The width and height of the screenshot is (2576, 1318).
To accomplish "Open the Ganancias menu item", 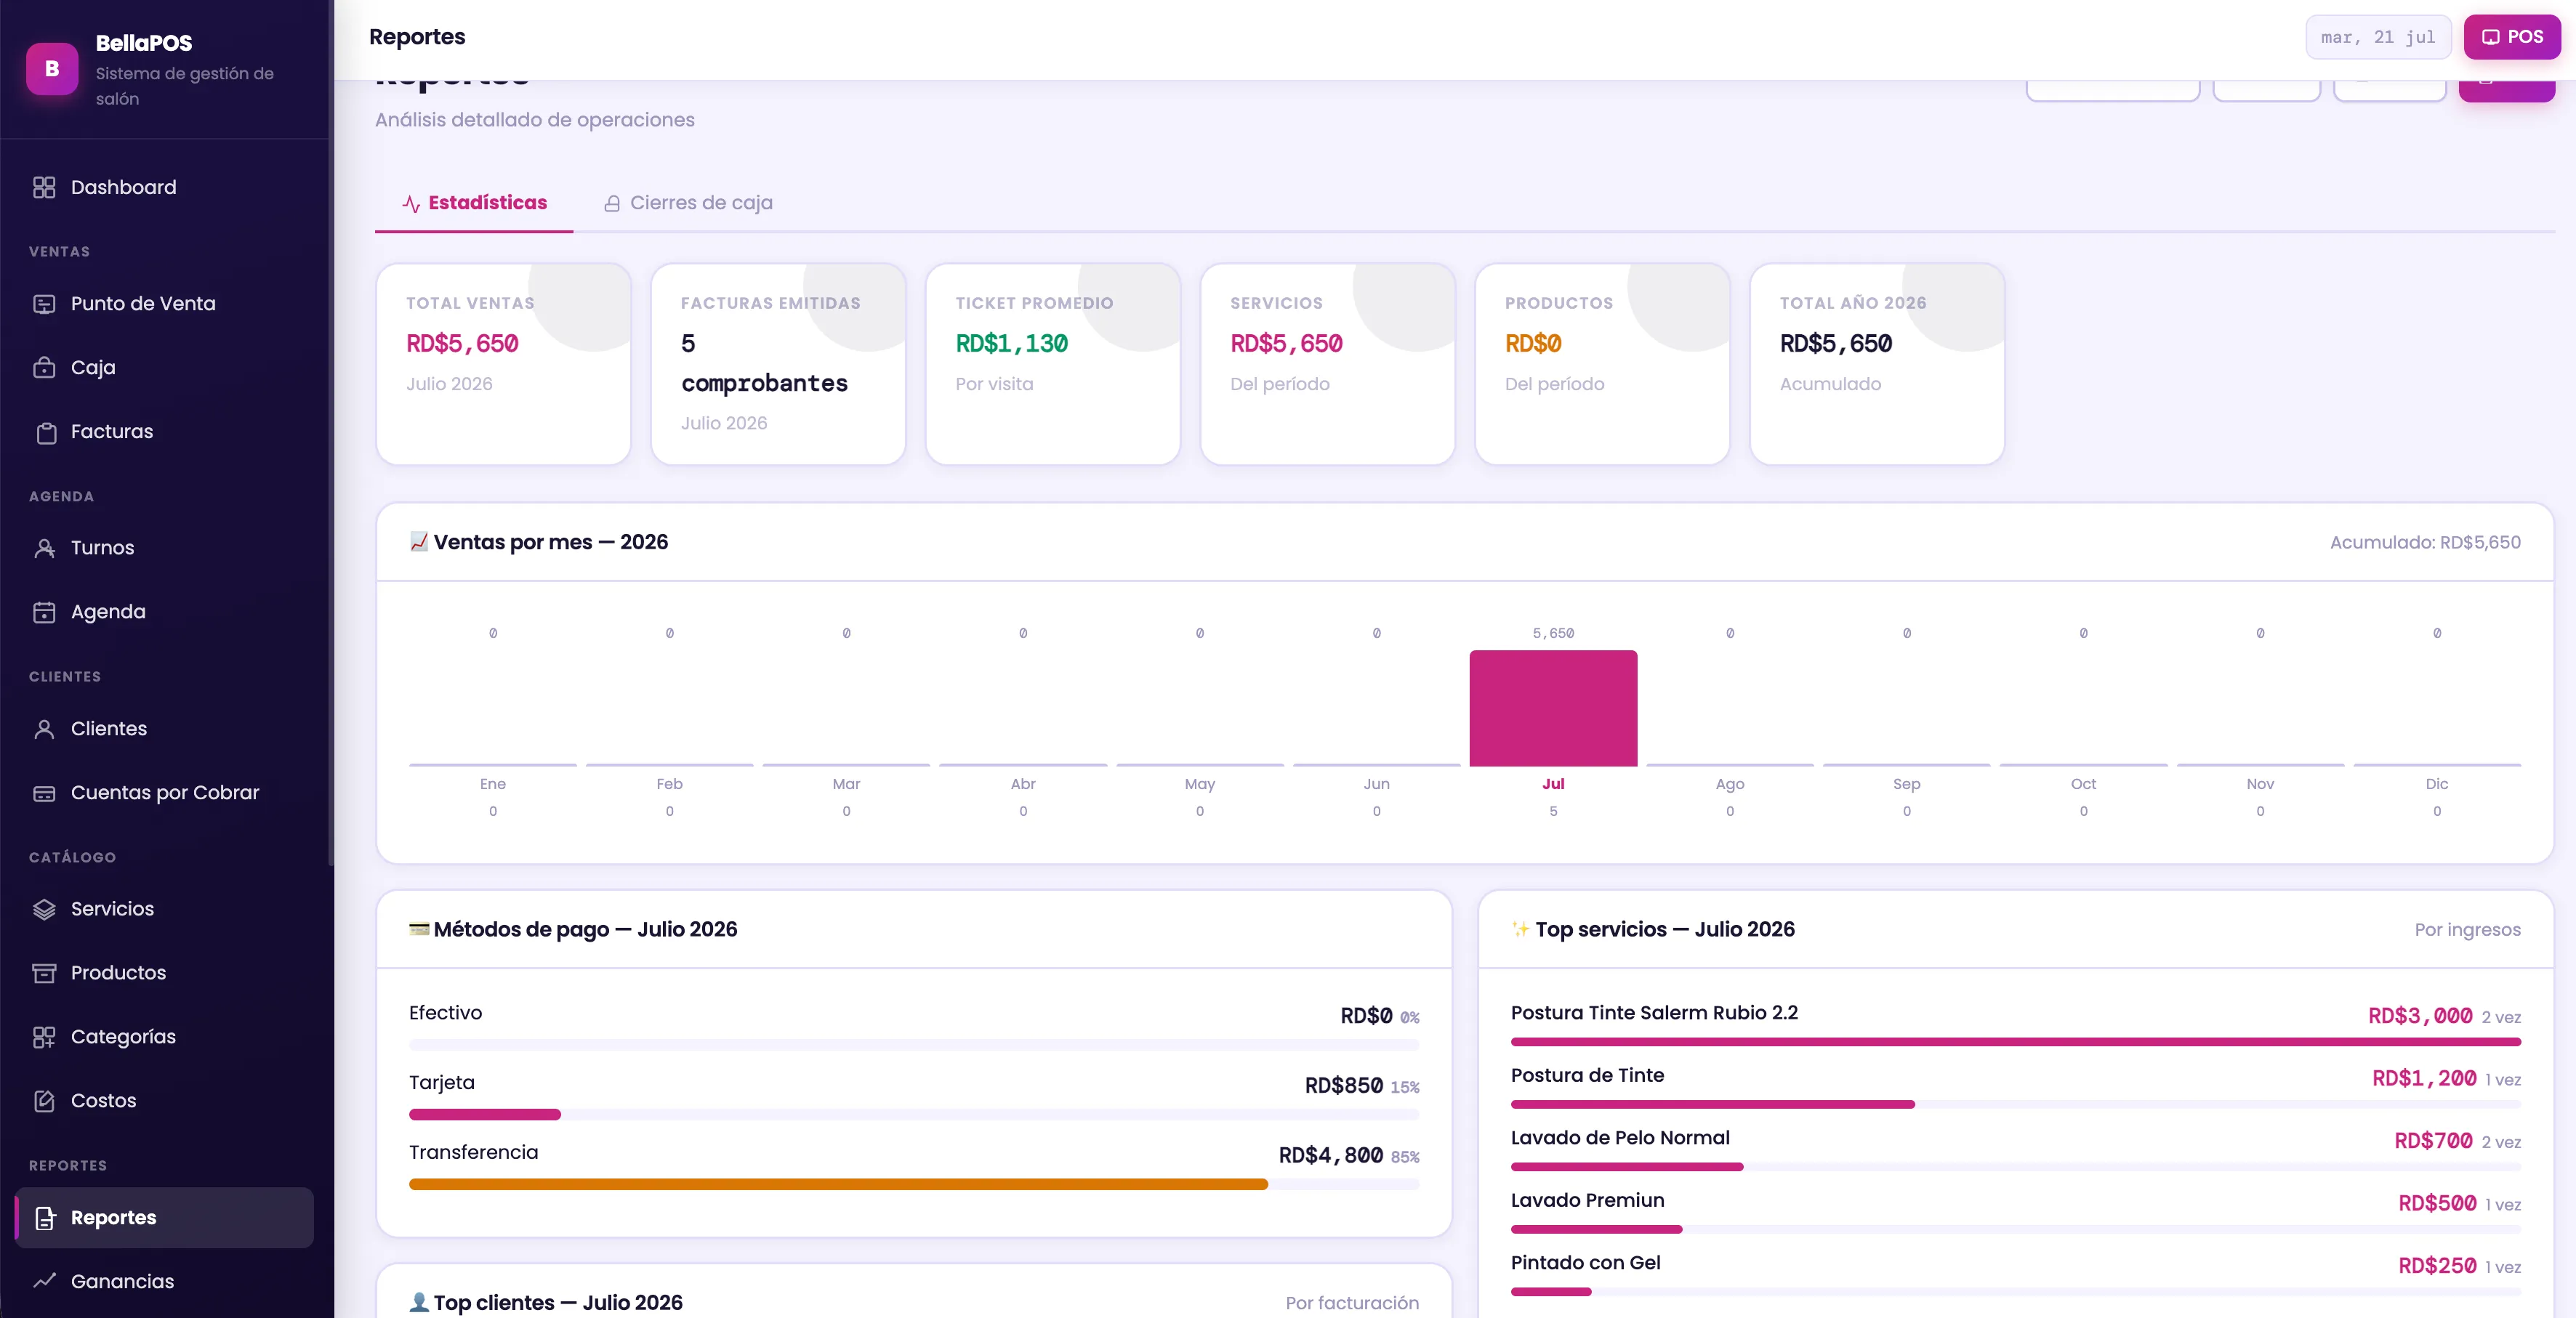I will [x=164, y=1281].
